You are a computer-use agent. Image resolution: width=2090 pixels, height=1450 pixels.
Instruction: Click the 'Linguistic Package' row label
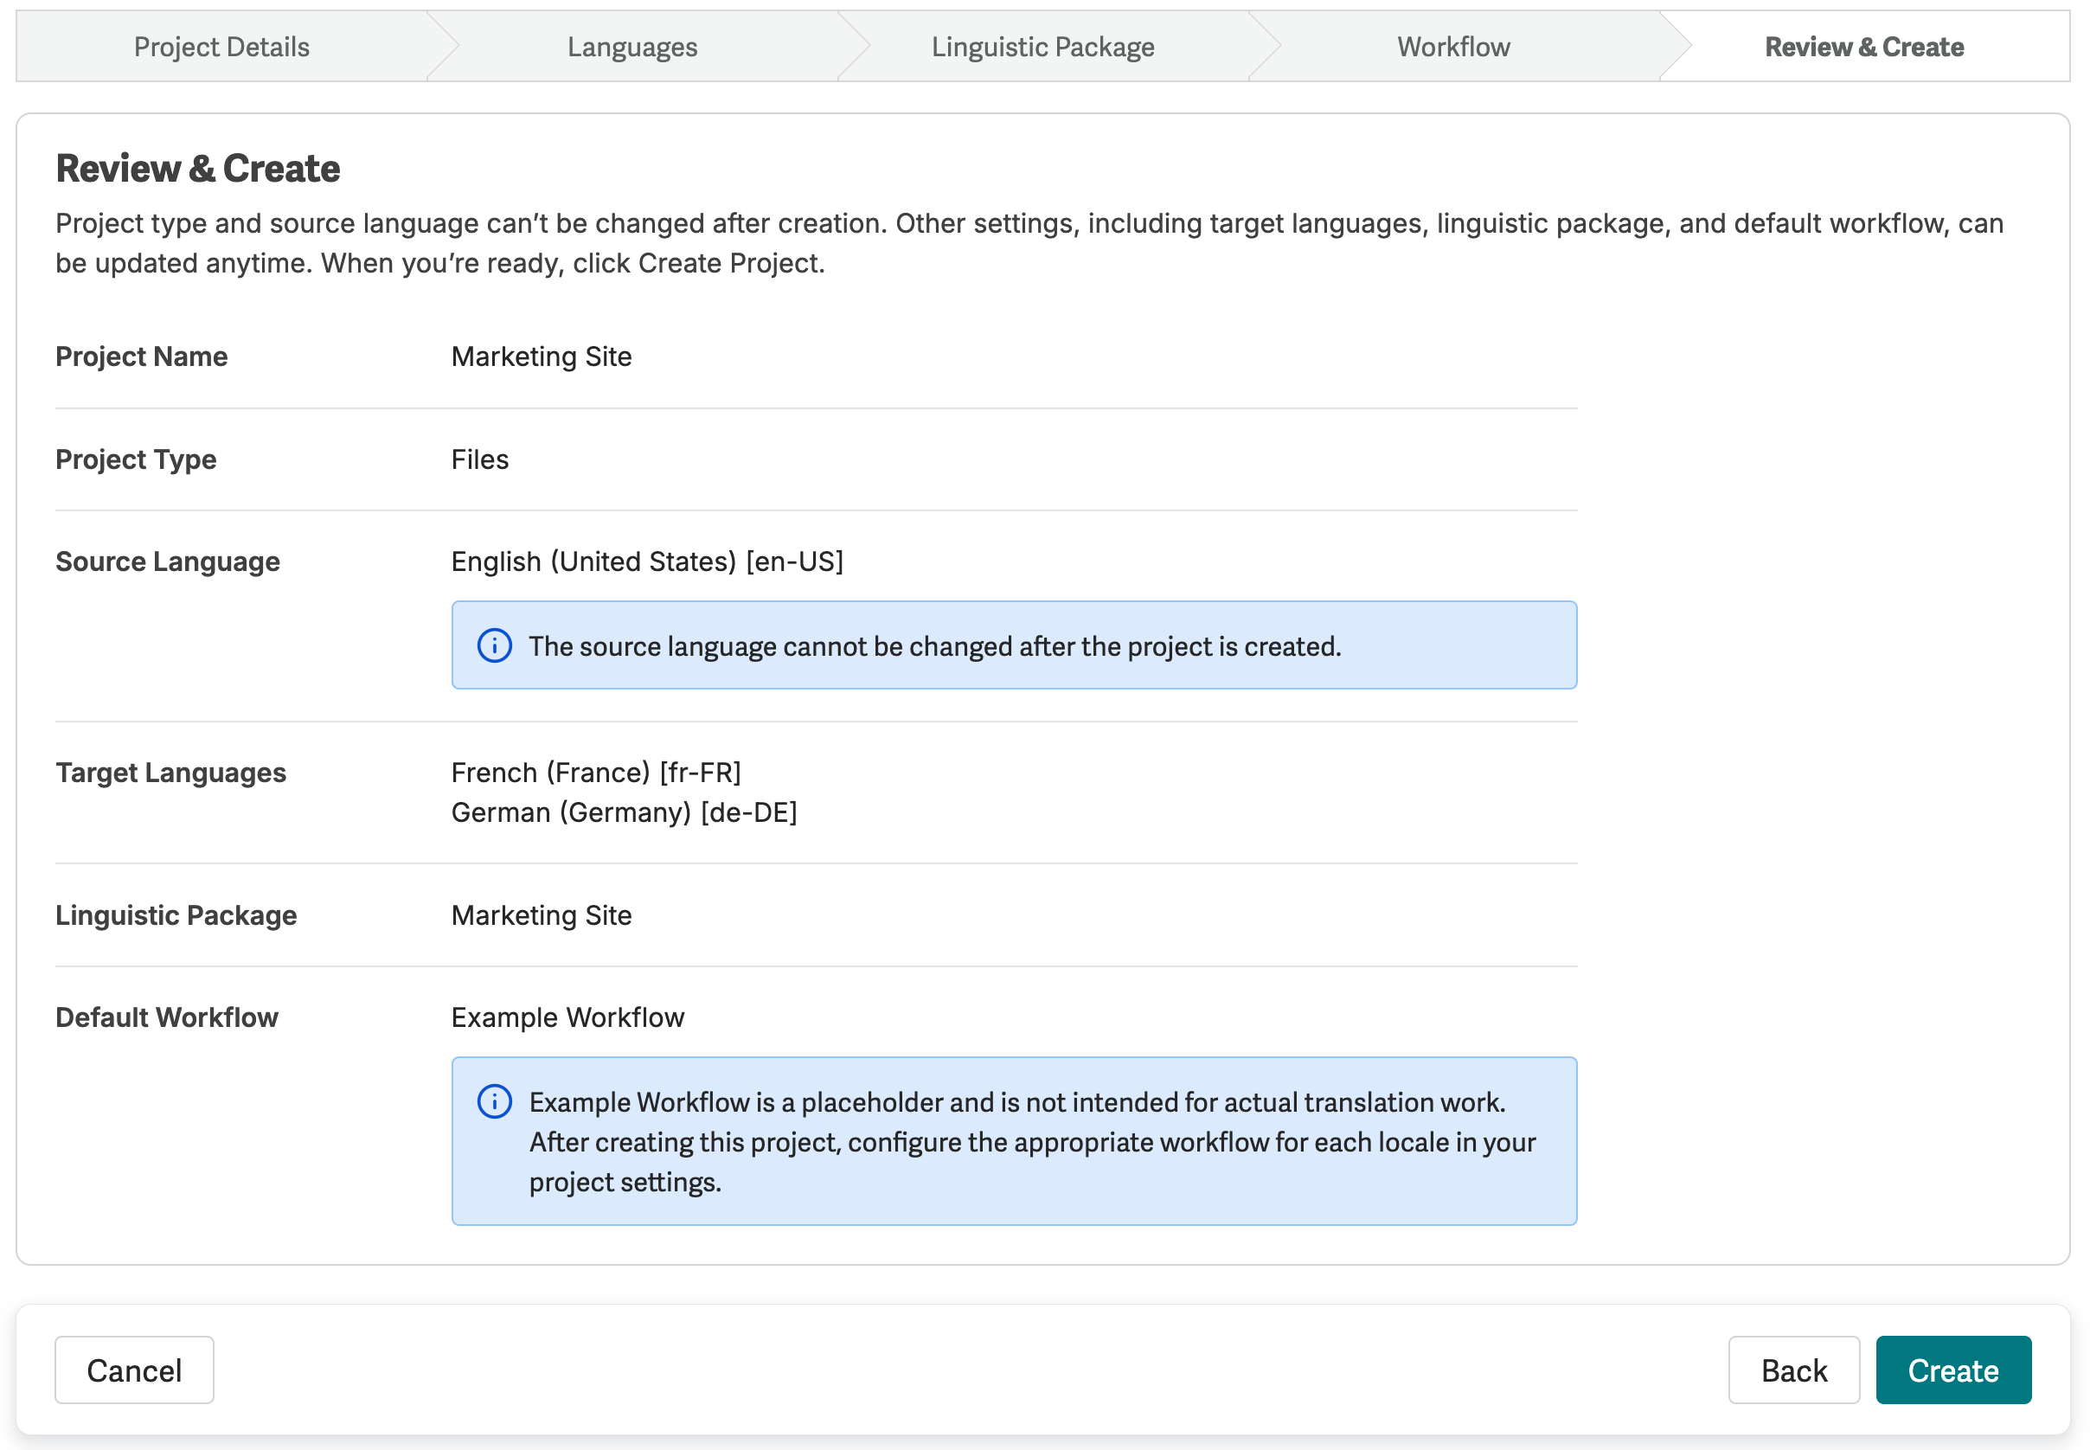pos(176,914)
